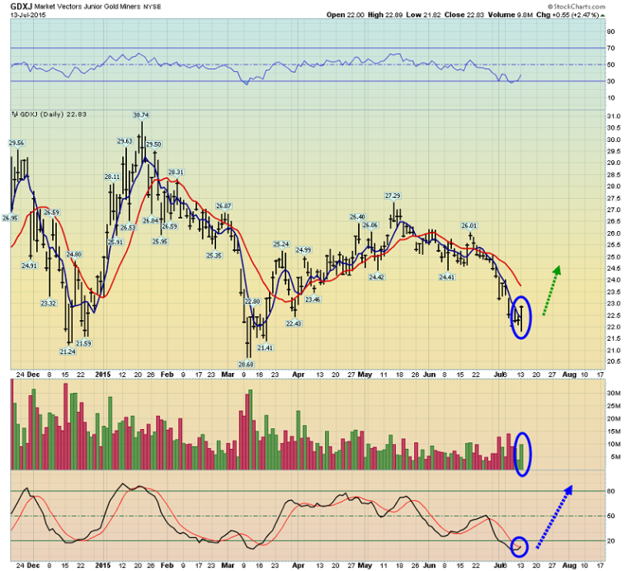Click the Volume 9.8M value in the header
The height and width of the screenshot is (571, 631).
pyautogui.click(x=511, y=15)
